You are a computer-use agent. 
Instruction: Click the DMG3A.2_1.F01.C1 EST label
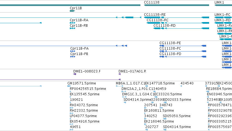(x=137, y=89)
